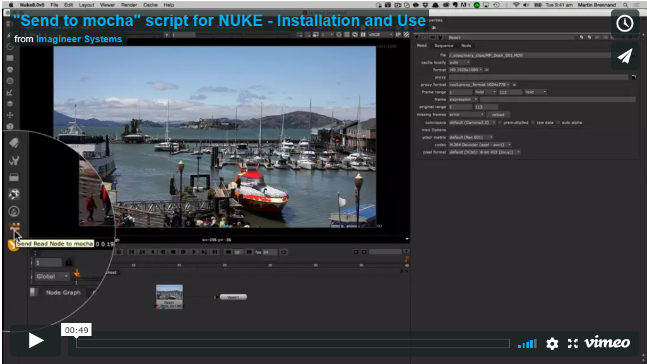
Task: Open the tag-shaped toolbar menu icon
Action: pos(14,143)
